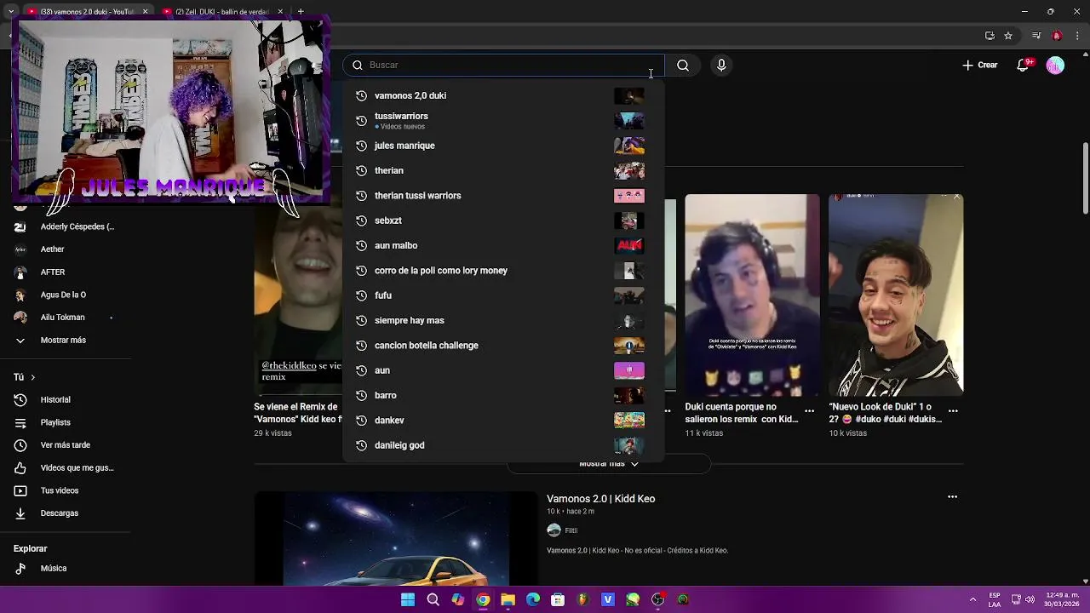The height and width of the screenshot is (613, 1090).
Task: Choose the therian search suggestion
Action: point(502,170)
